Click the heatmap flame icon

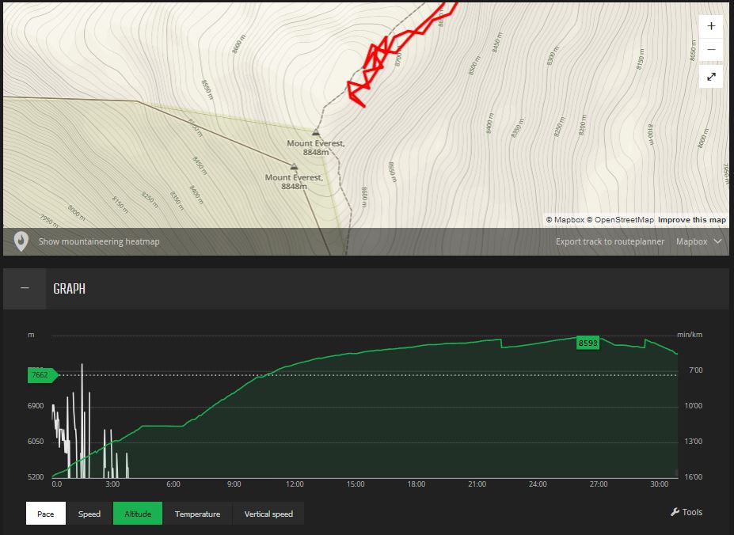tap(21, 241)
